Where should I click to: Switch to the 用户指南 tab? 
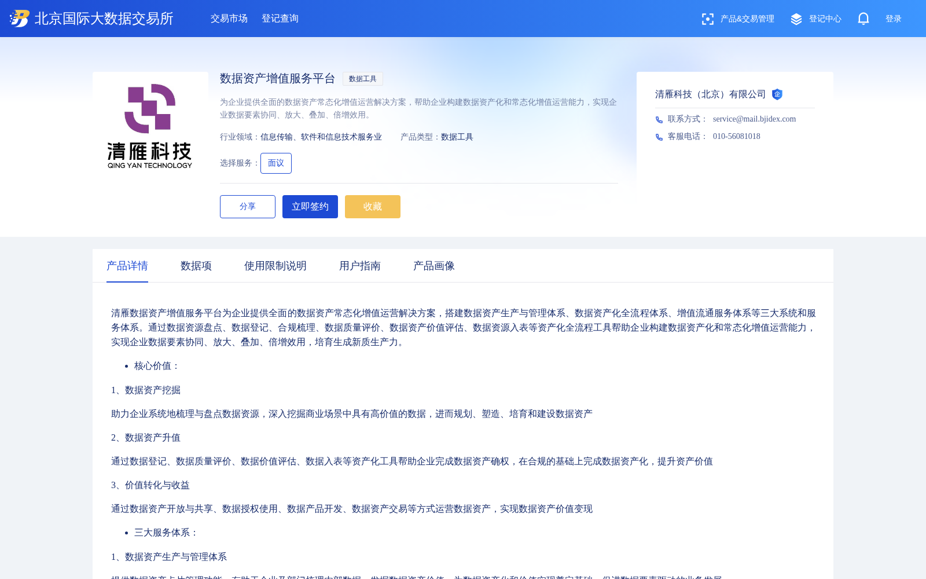(360, 266)
